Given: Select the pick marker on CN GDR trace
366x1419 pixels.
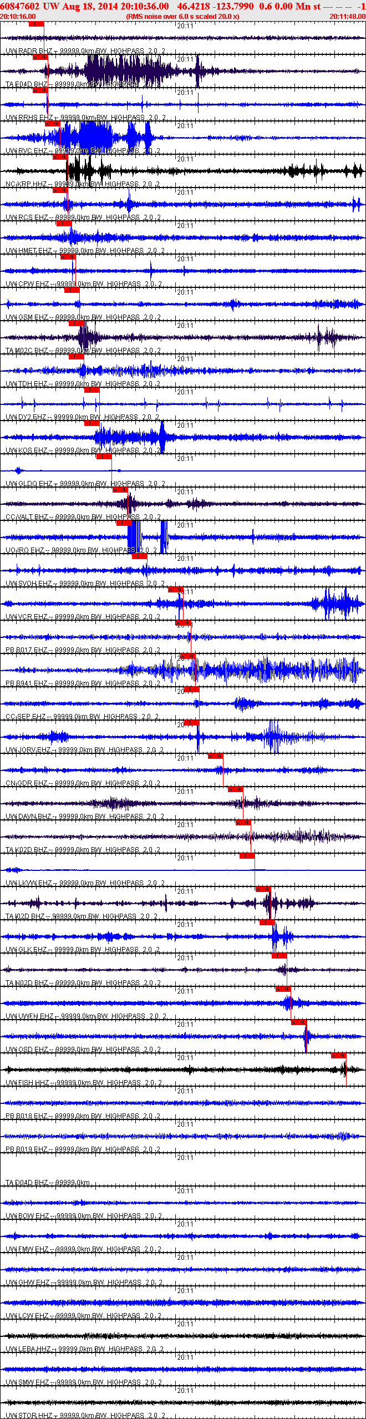Looking at the screenshot, I should click(x=215, y=756).
